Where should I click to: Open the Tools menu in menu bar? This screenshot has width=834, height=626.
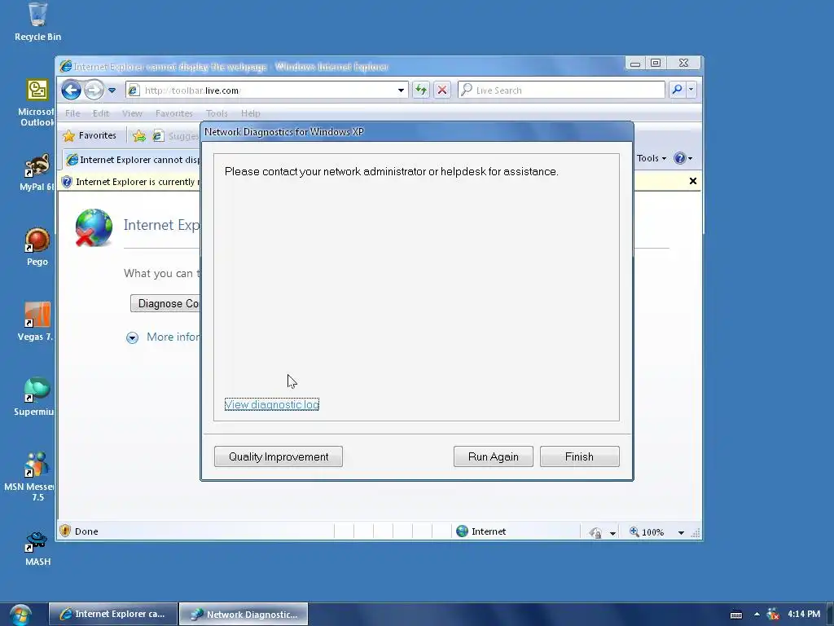tap(217, 113)
